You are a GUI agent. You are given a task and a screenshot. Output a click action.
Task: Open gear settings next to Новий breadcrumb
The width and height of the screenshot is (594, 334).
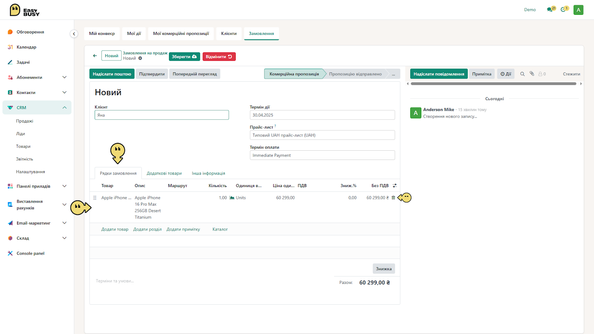tap(140, 58)
